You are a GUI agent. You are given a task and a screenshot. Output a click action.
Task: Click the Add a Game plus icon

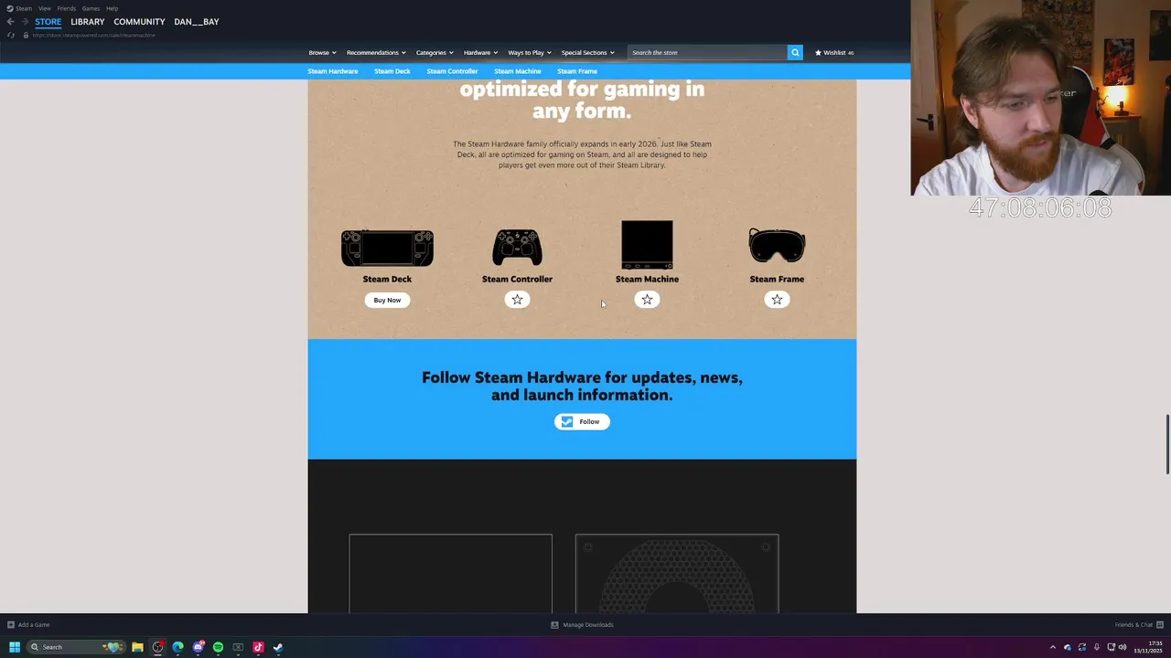coord(11,625)
